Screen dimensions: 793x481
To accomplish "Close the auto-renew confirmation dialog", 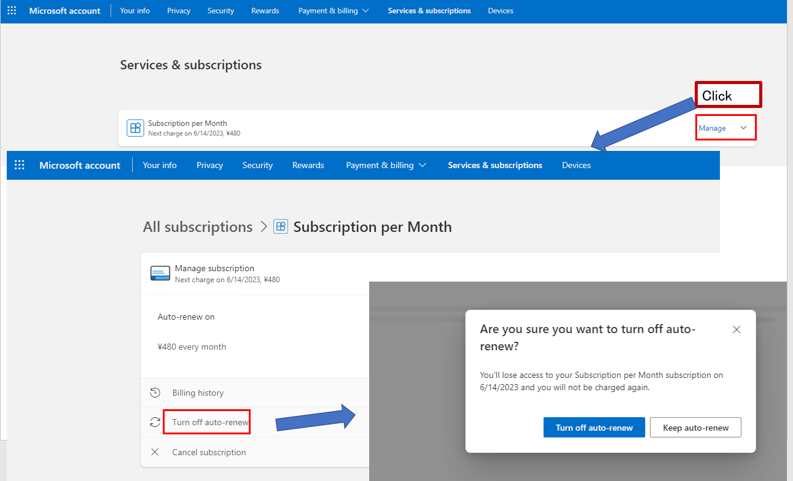I will (736, 329).
